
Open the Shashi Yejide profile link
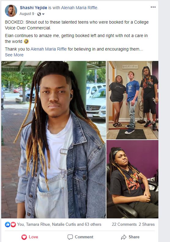(33, 8)
